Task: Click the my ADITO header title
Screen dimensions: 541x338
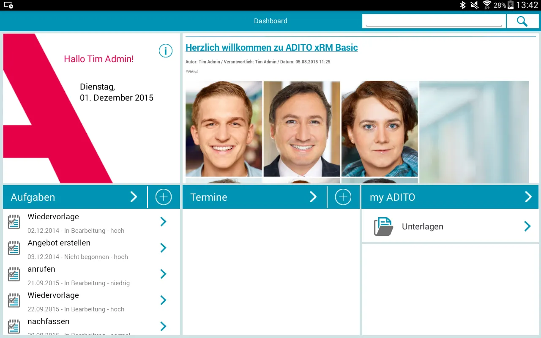Action: pyautogui.click(x=393, y=197)
